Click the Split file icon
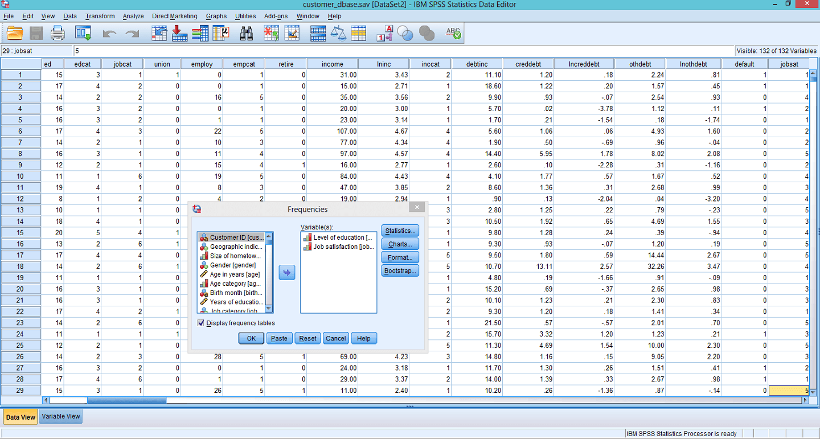Screen dimensions: 820x439 pyautogui.click(x=318, y=34)
